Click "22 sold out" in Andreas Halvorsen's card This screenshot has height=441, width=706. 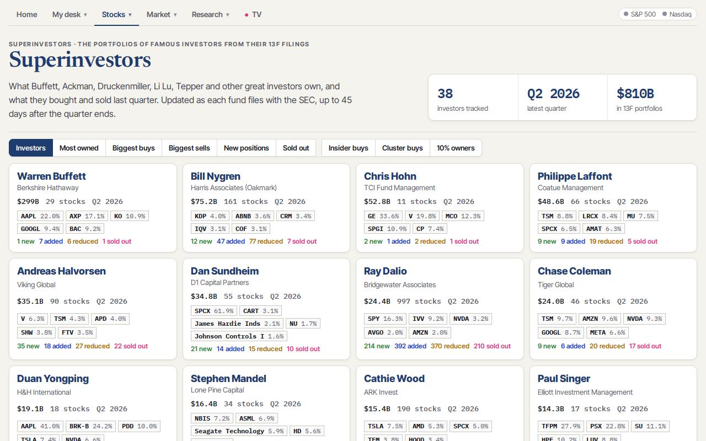(131, 346)
